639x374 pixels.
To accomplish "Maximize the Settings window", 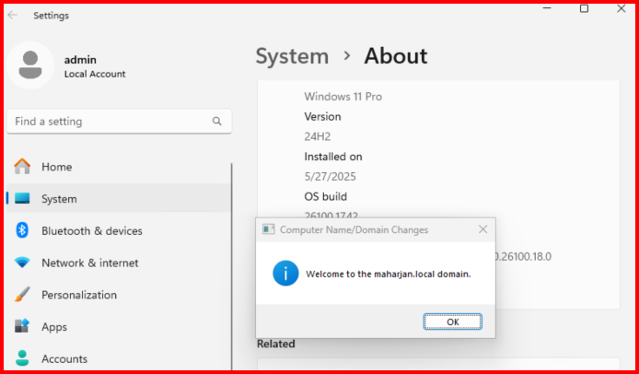I will (584, 8).
